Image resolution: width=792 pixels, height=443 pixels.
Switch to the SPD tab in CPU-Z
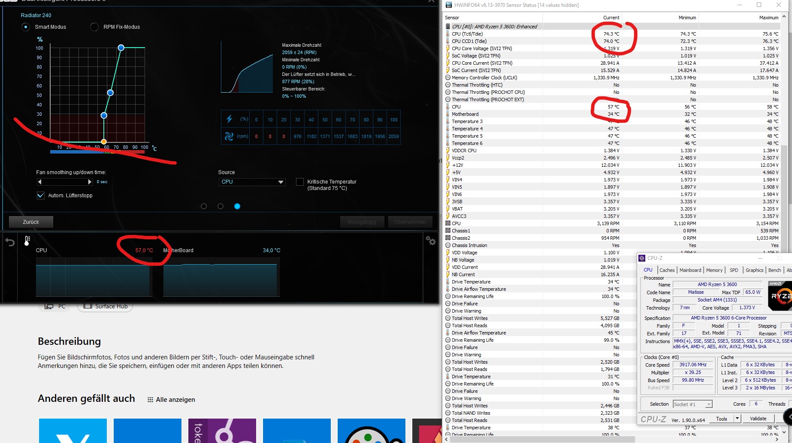click(x=734, y=270)
